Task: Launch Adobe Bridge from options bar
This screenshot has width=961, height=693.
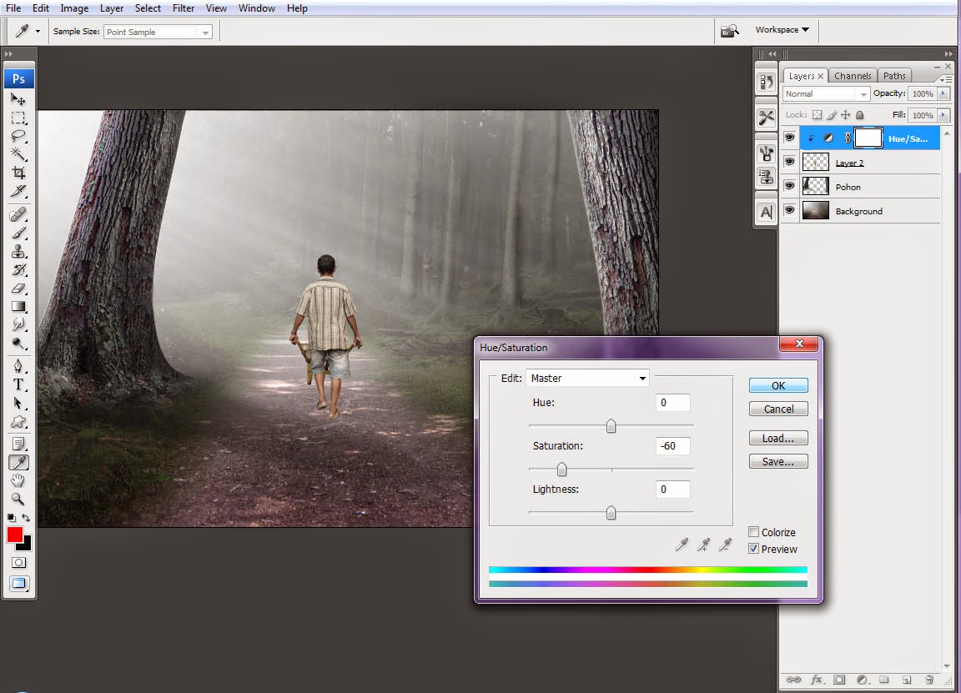Action: coord(729,31)
